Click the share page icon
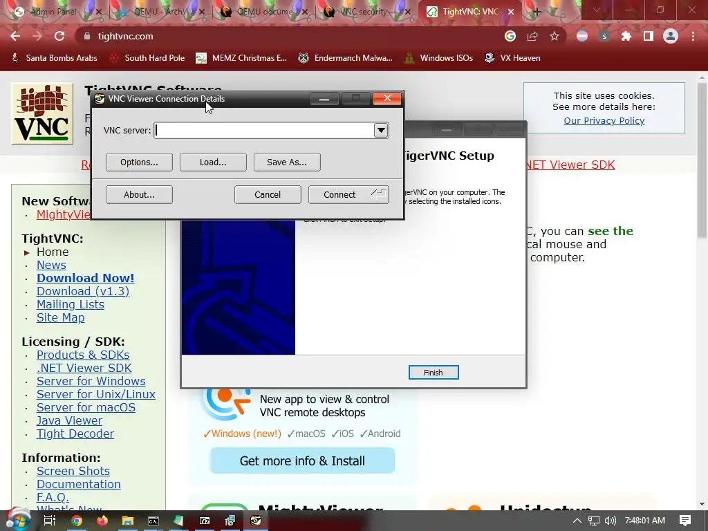Image resolution: width=708 pixels, height=531 pixels. pos(532,36)
